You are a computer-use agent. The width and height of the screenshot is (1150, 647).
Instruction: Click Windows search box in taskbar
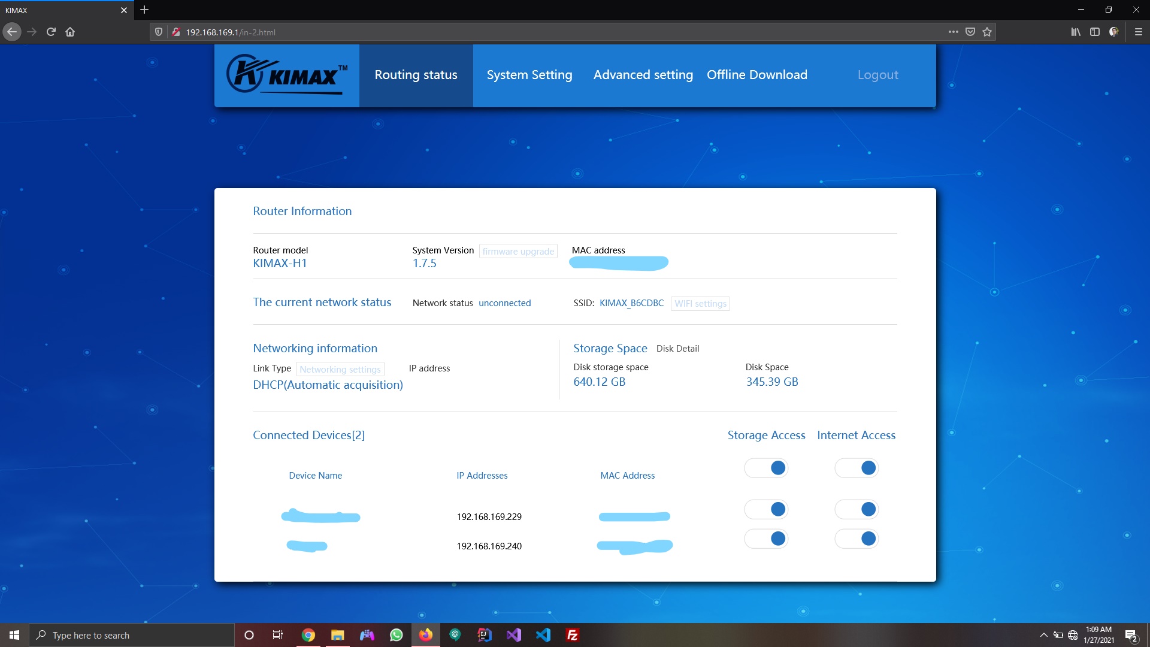(132, 635)
